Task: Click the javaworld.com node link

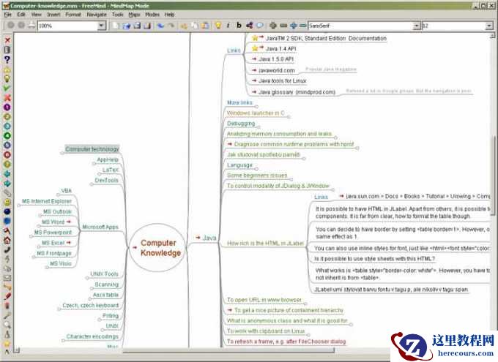Action: (x=275, y=70)
